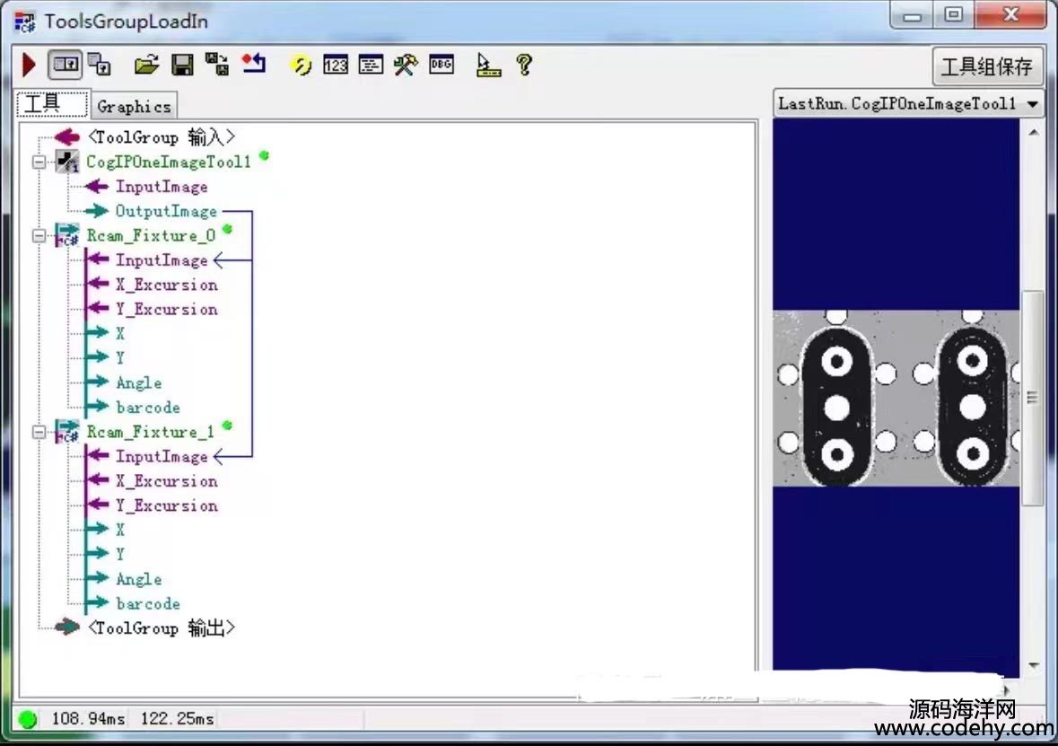Toggle the electric mode button in the toolbar
Screen dimensions: 1058x746
[x=65, y=65]
